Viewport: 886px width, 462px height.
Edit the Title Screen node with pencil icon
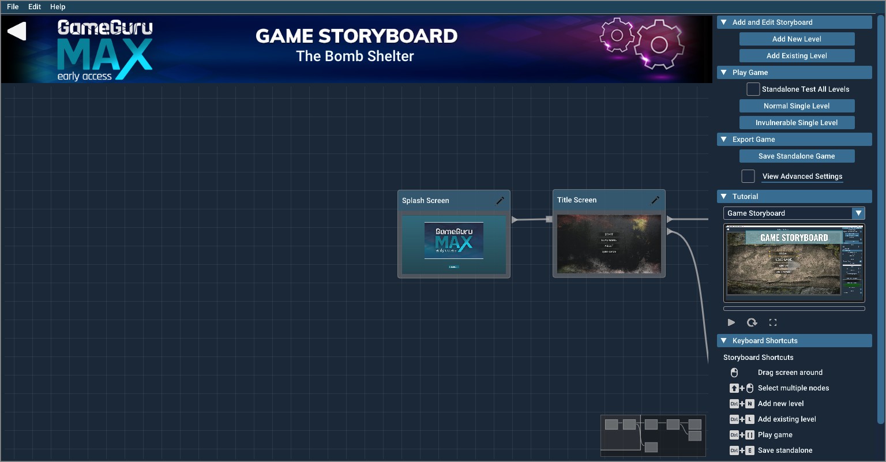655,200
